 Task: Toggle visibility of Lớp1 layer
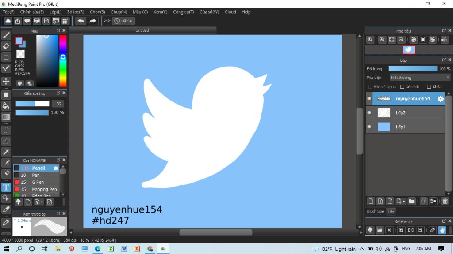pyautogui.click(x=369, y=127)
